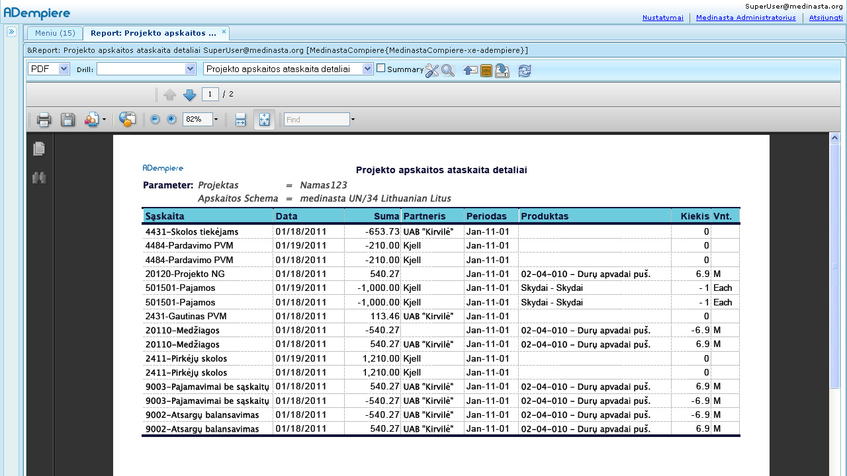
Task: Click the ADempiere logo
Action: click(37, 13)
